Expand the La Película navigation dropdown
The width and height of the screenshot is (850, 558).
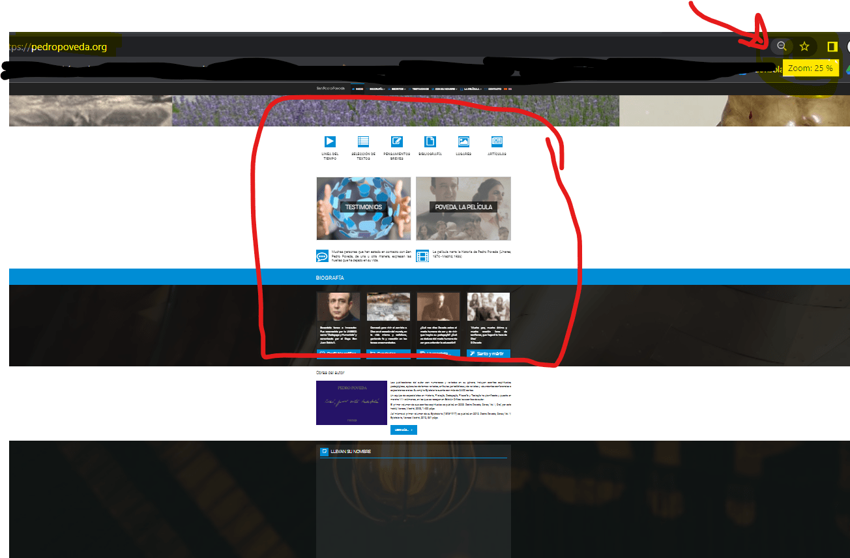[472, 89]
